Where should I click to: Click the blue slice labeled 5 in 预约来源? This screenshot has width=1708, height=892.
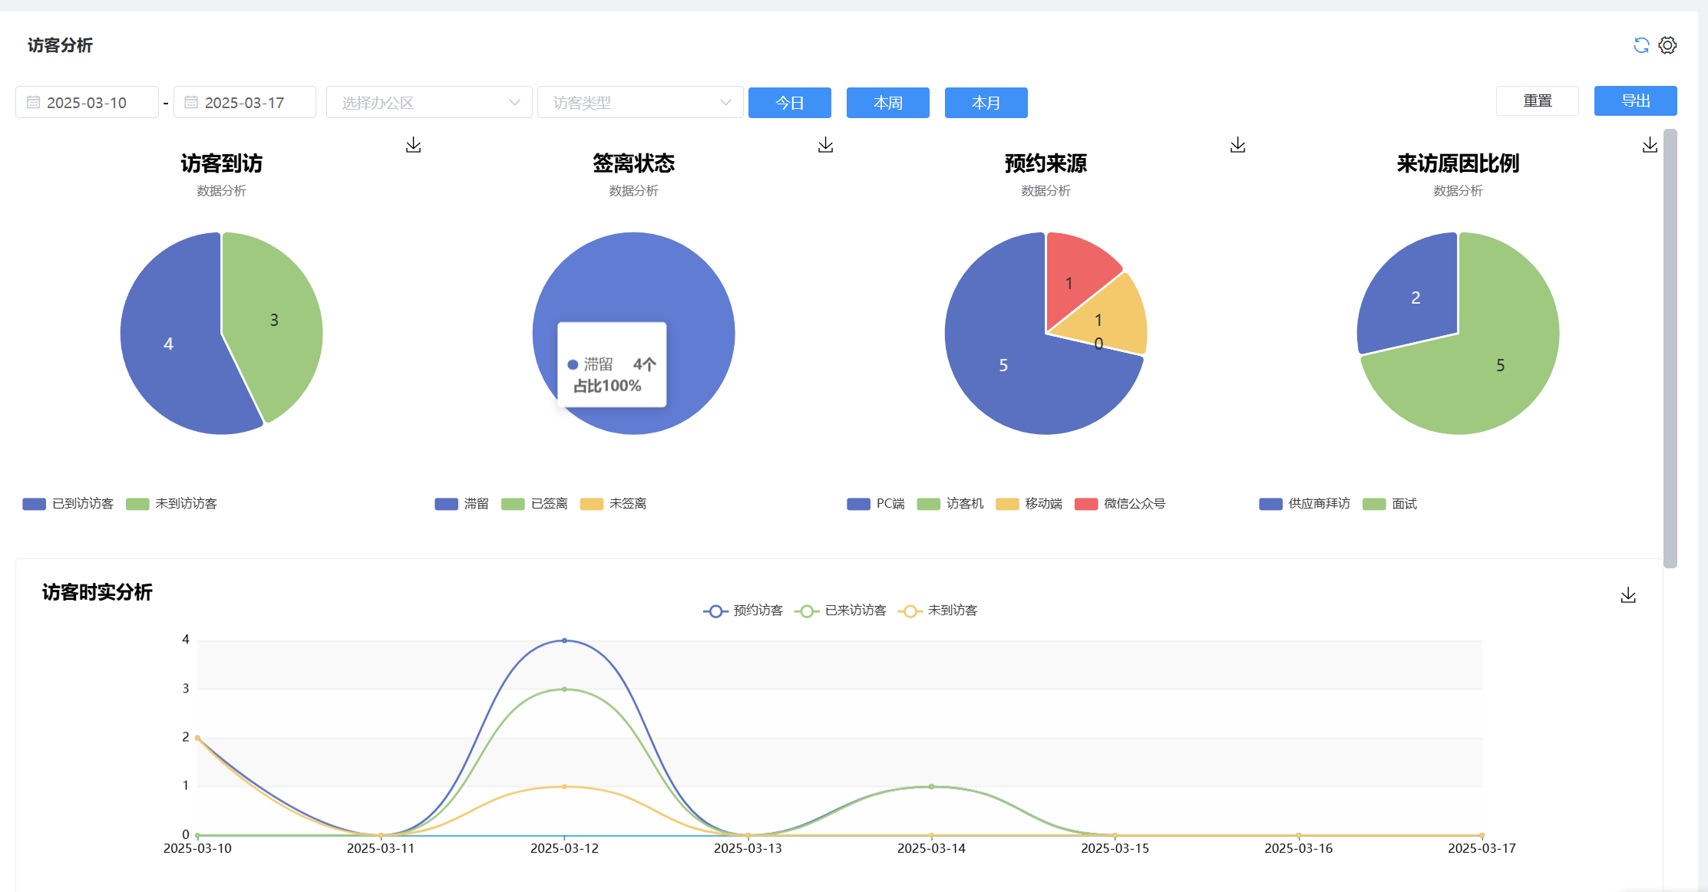coord(1003,366)
